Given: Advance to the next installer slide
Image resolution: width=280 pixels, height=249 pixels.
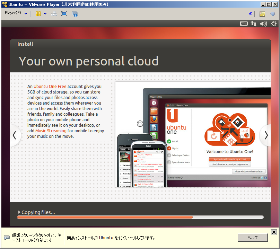Looking at the screenshot, I should tap(266, 135).
